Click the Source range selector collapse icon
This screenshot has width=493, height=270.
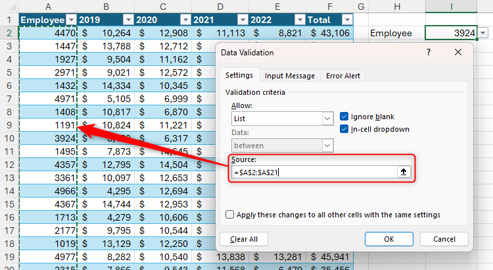point(405,172)
